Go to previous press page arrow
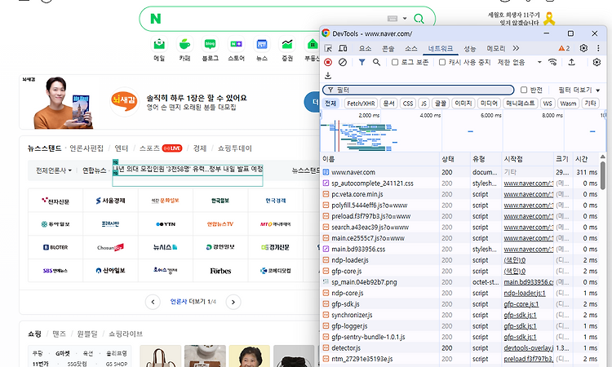 (153, 302)
